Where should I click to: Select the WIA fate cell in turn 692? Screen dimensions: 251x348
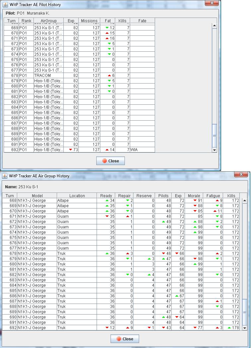(142, 150)
